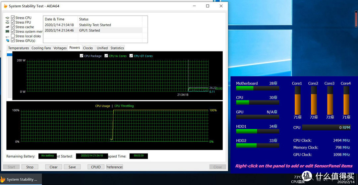The height and width of the screenshot is (185, 358).
Task: Switch to the Temperatures tab
Action: tap(19, 48)
